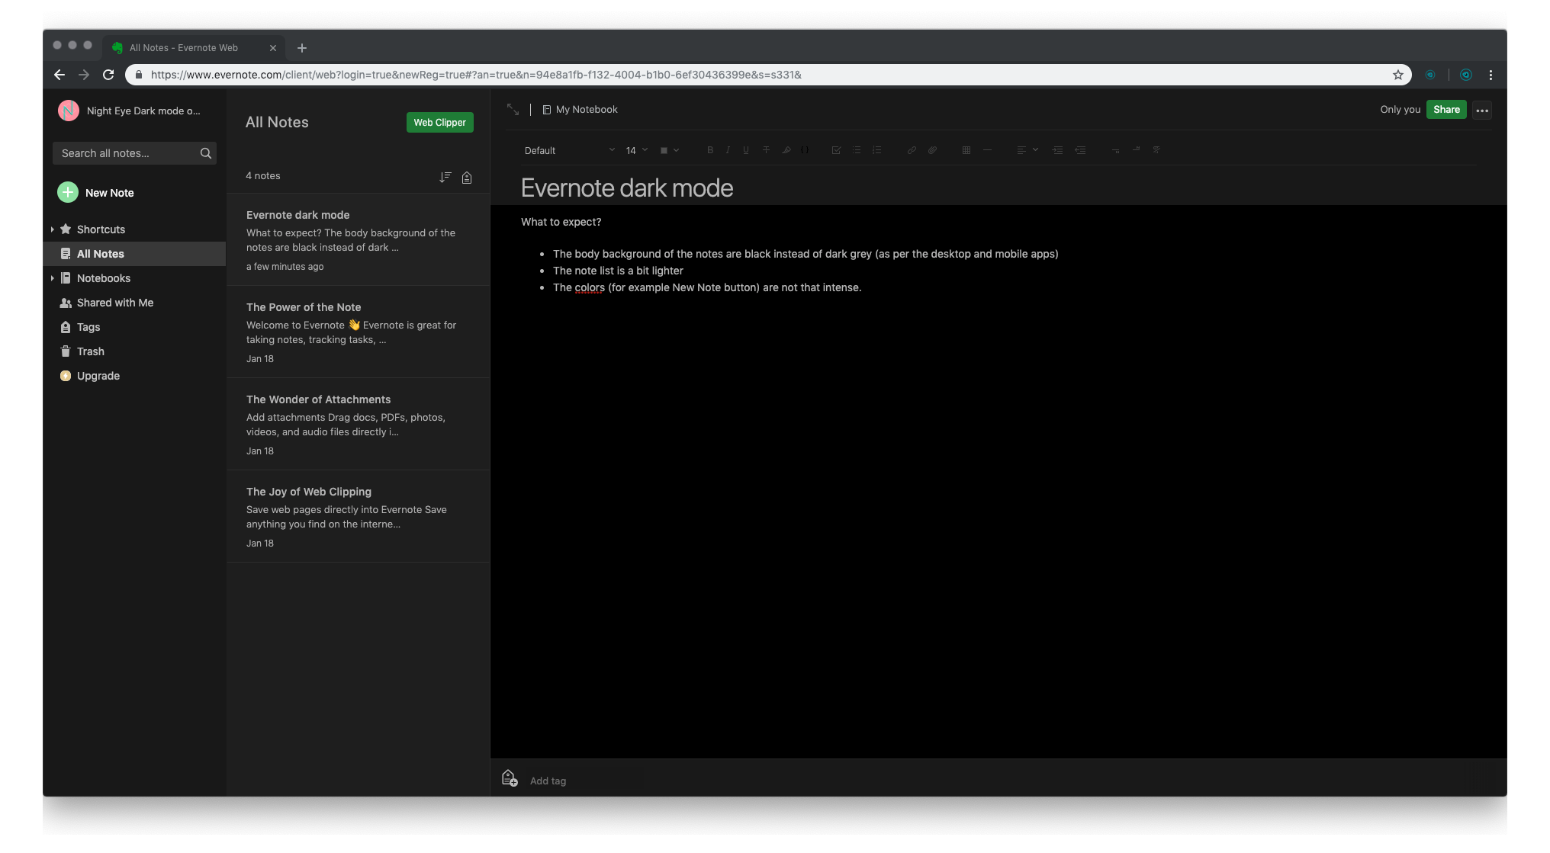Screen dimensions: 1550x853
Task: Filter notes by tag icon
Action: (467, 177)
